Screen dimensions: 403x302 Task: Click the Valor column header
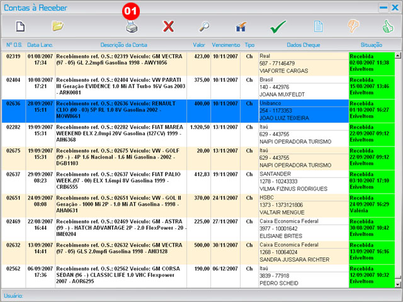pyautogui.click(x=199, y=45)
